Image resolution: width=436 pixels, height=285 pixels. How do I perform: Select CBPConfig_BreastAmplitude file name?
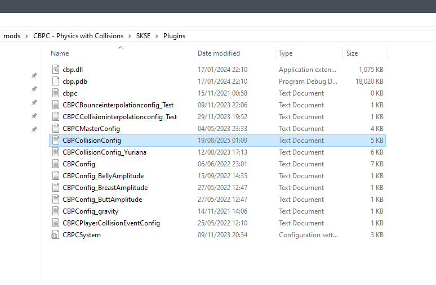[x=105, y=188]
